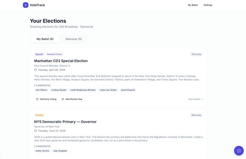The image size is (246, 159).
Task: Click the Ranked Choice tag
Action: (54, 54)
